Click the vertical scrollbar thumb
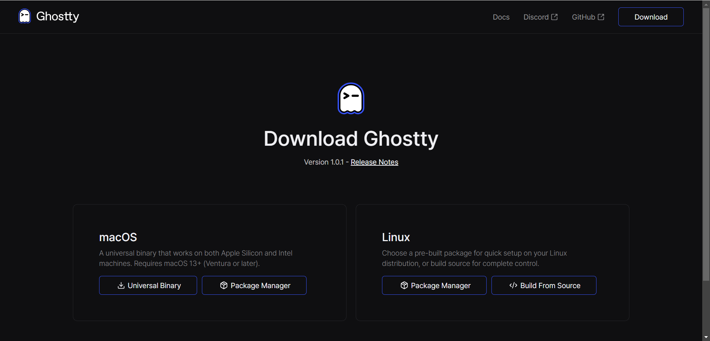 click(706, 144)
